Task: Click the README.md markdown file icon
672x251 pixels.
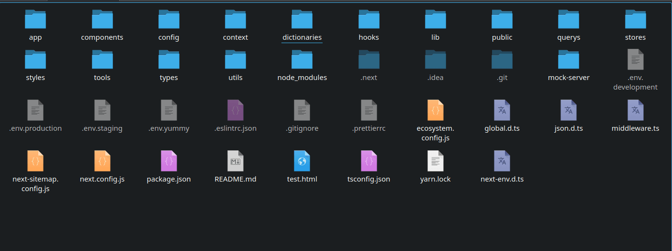Action: click(235, 161)
